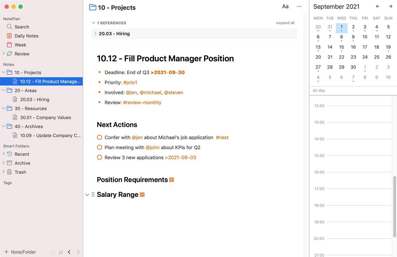
Task: Check off the Confer with @jen task
Action: 100,137
